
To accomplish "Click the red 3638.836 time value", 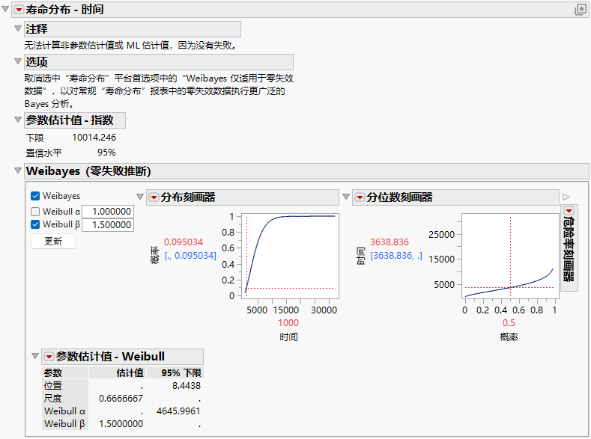I will coord(390,242).
